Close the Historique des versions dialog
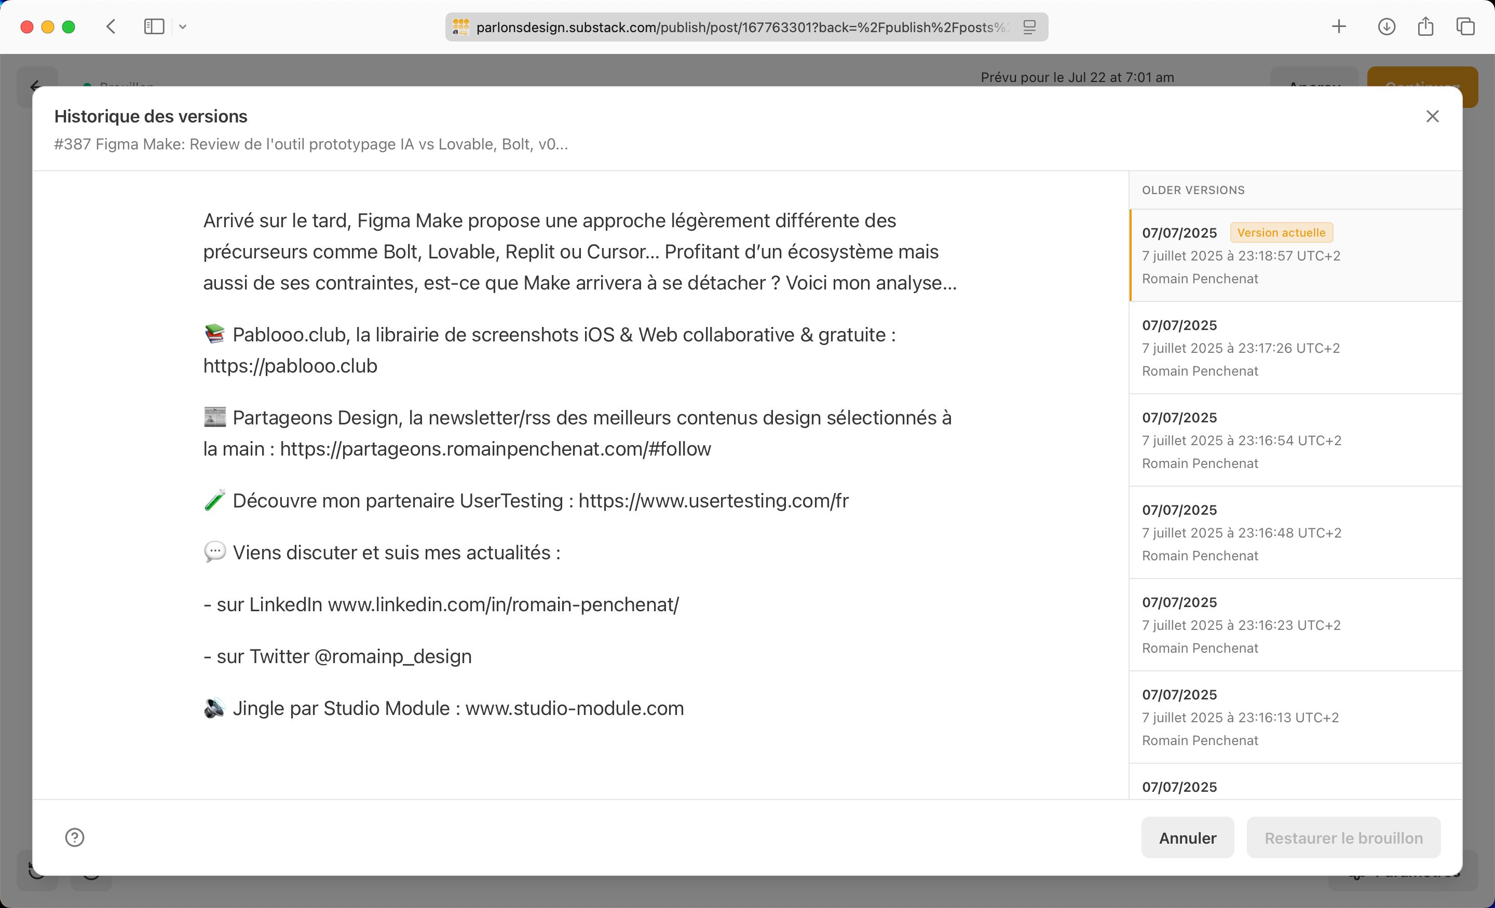 click(x=1432, y=116)
